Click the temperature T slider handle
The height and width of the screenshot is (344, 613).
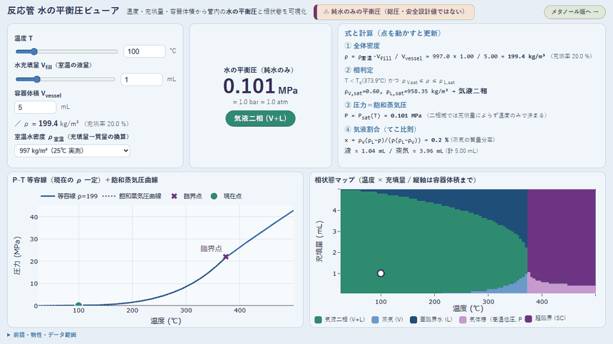tap(34, 51)
